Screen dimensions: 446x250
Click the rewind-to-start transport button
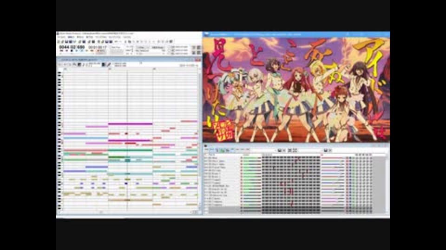click(61, 51)
